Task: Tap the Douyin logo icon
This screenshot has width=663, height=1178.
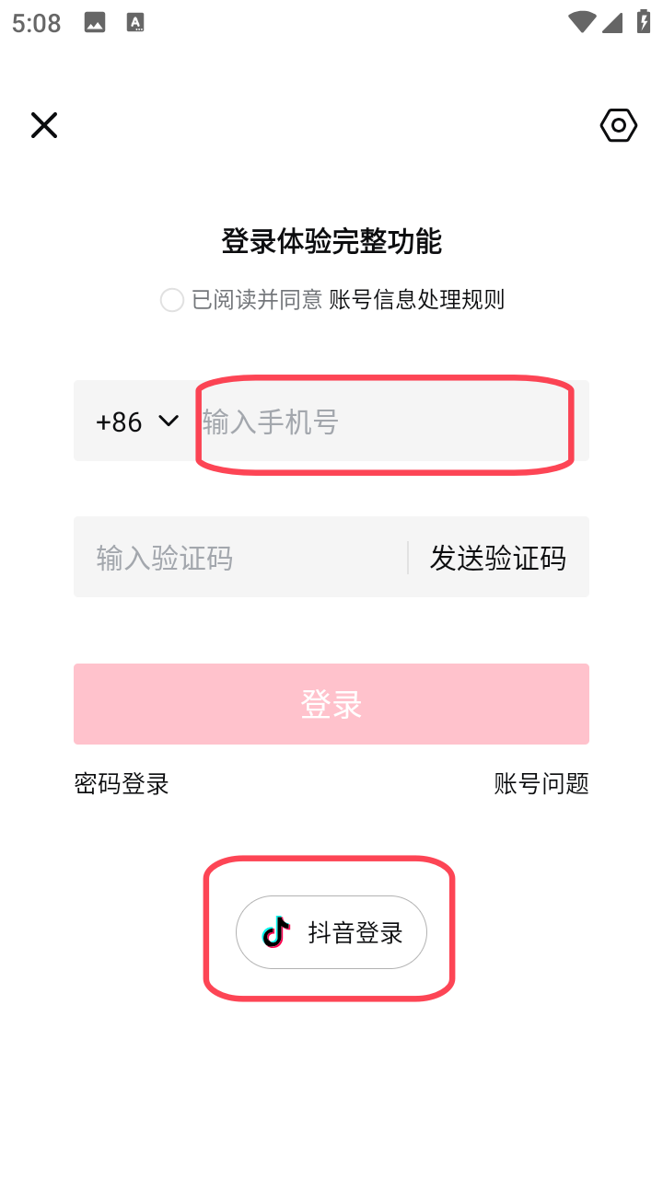Action: [276, 932]
